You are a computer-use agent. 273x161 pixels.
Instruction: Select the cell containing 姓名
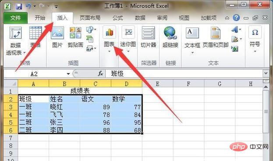point(64,99)
